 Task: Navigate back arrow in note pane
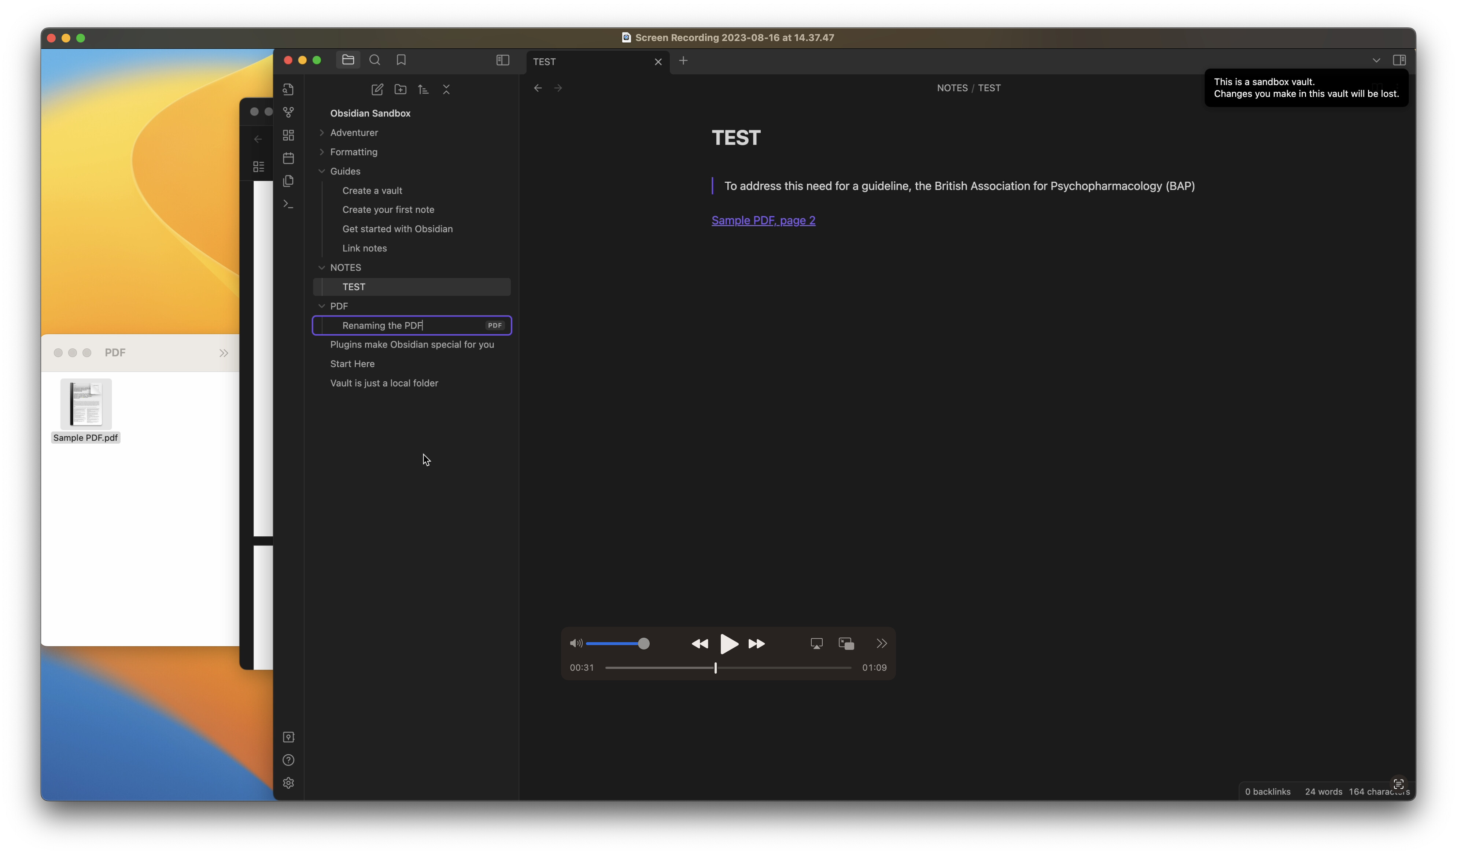(538, 88)
